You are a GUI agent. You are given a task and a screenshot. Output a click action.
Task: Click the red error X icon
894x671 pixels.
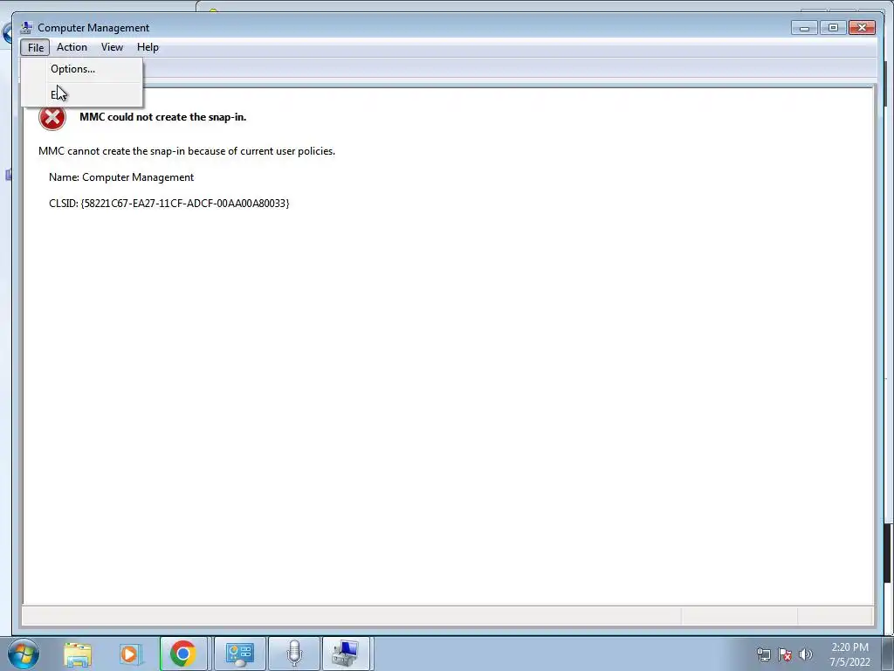coord(52,117)
